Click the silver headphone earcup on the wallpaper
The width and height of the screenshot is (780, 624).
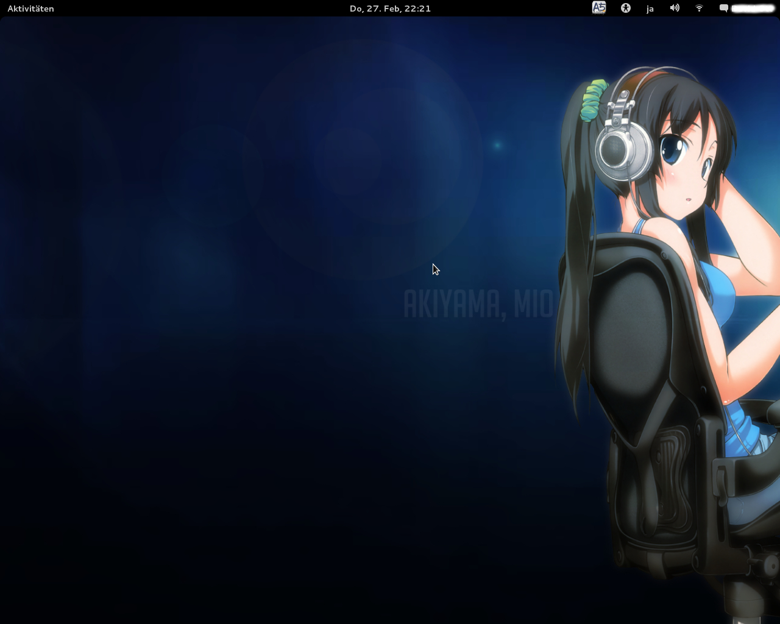coord(623,150)
